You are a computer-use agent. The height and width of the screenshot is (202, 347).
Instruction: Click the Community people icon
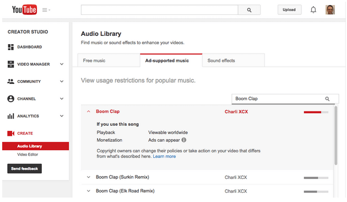pyautogui.click(x=10, y=81)
